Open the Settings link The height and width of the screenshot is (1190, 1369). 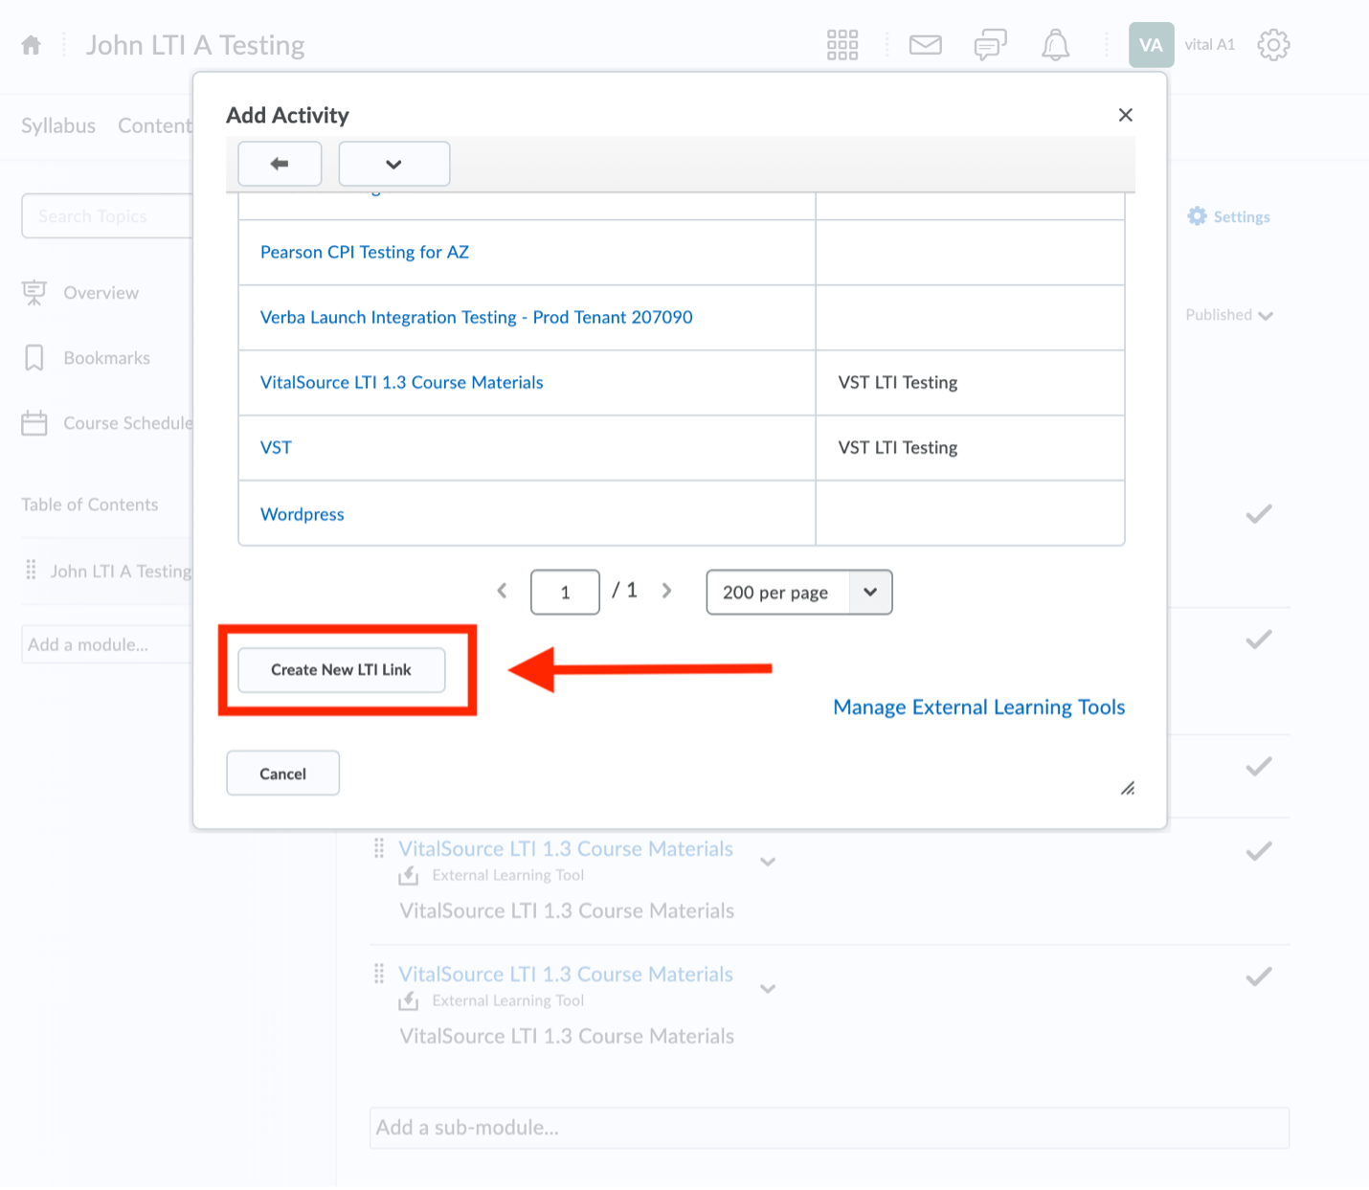1242,217
